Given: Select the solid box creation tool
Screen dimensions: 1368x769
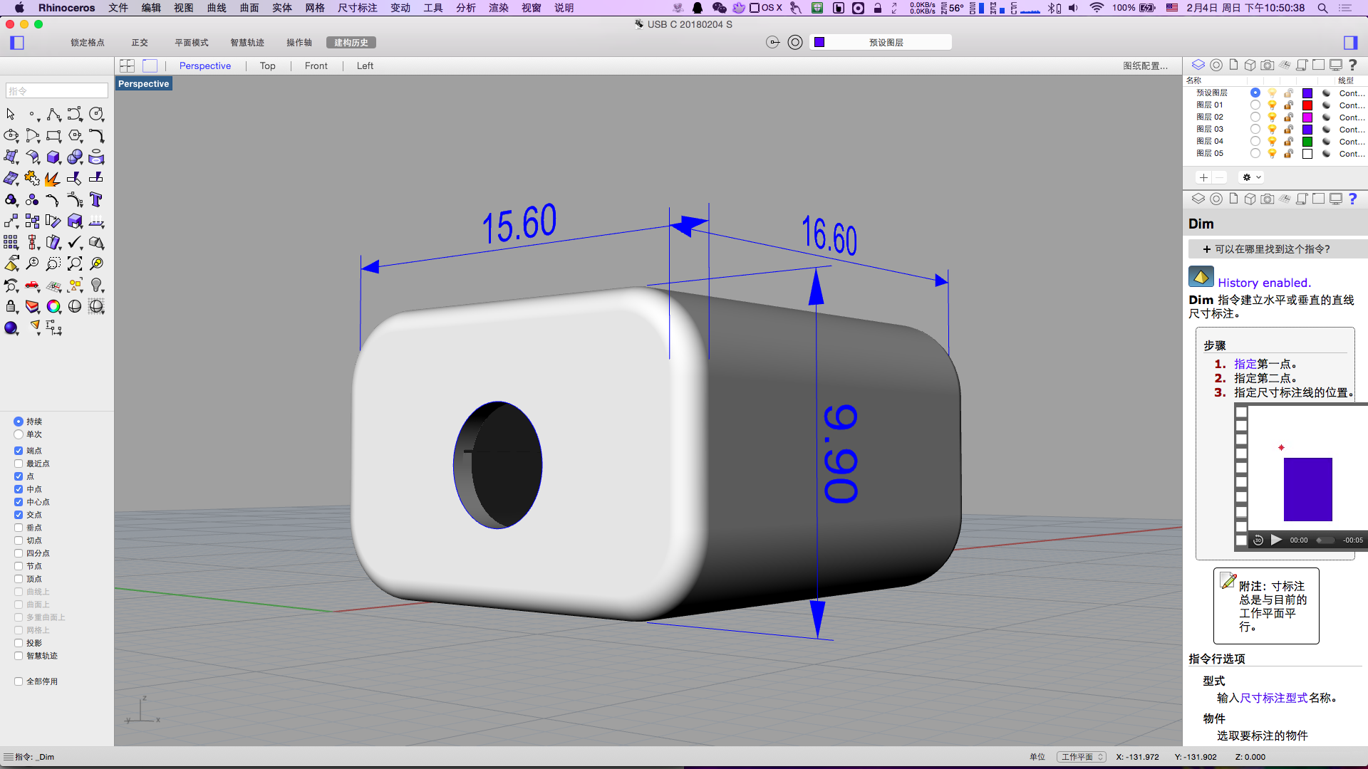Looking at the screenshot, I should click(x=53, y=157).
